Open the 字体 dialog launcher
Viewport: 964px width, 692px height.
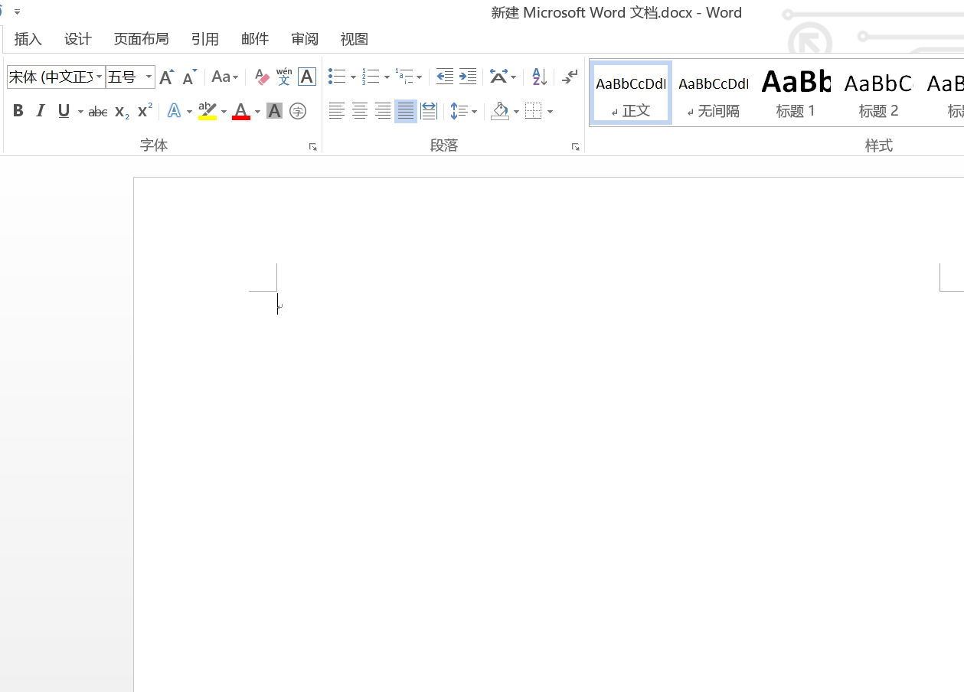click(x=312, y=147)
